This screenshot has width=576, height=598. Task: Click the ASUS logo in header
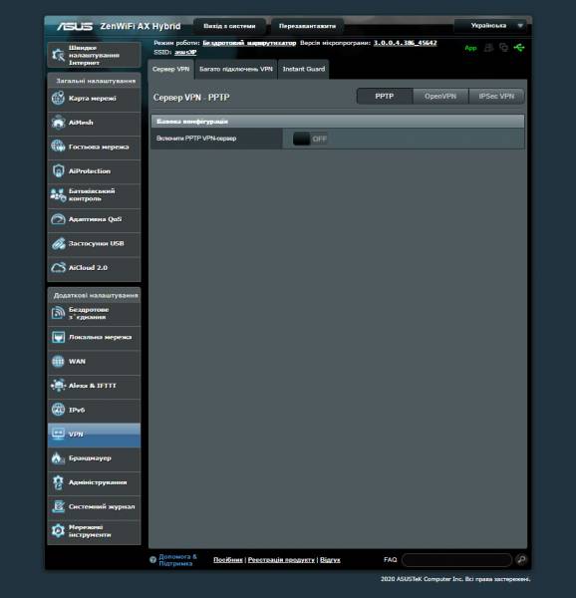(75, 26)
